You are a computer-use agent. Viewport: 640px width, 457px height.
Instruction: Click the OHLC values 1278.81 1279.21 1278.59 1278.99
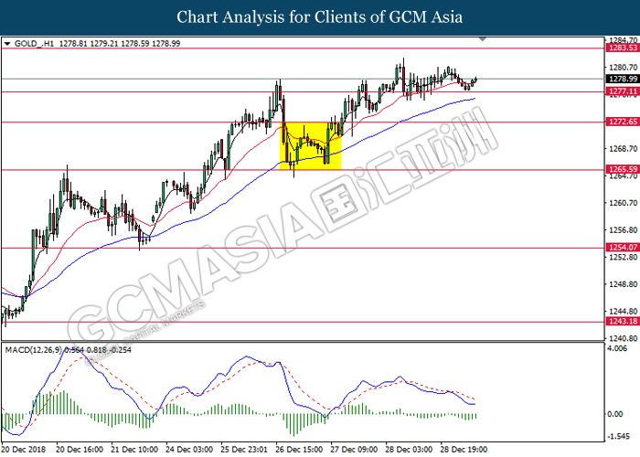[x=120, y=44]
